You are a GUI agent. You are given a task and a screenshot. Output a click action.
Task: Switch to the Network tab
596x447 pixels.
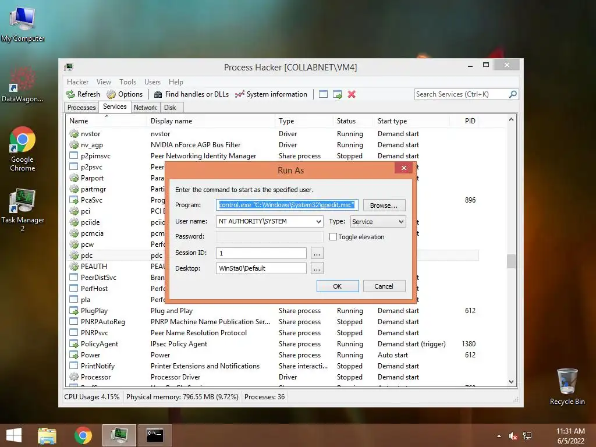click(145, 108)
